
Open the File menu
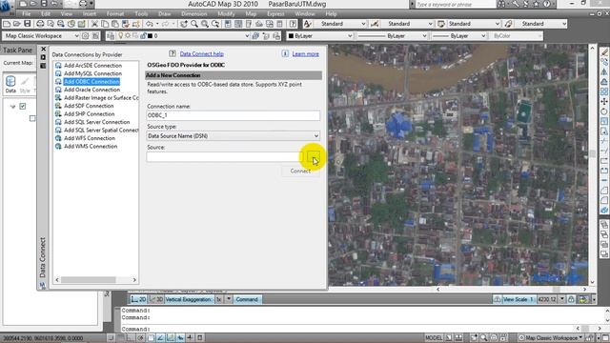tap(27, 13)
